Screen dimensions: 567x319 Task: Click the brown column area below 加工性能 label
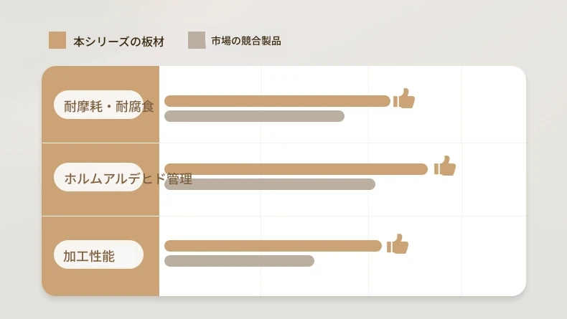point(100,282)
